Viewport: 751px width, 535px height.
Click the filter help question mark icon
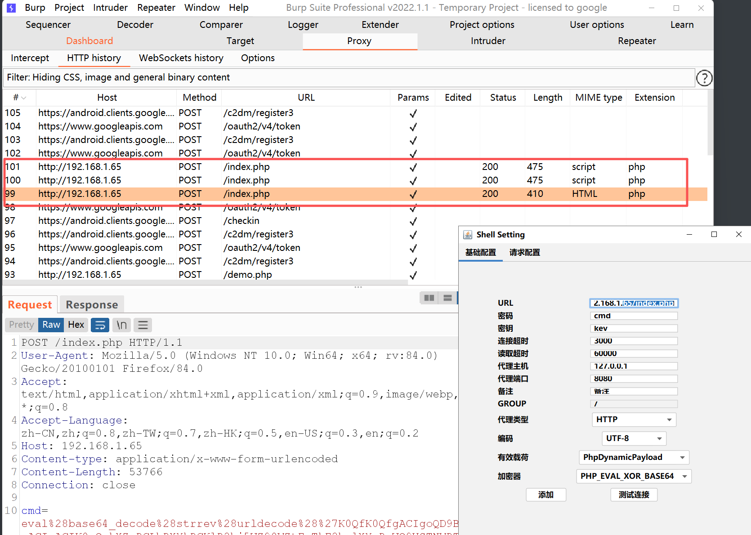click(x=704, y=78)
